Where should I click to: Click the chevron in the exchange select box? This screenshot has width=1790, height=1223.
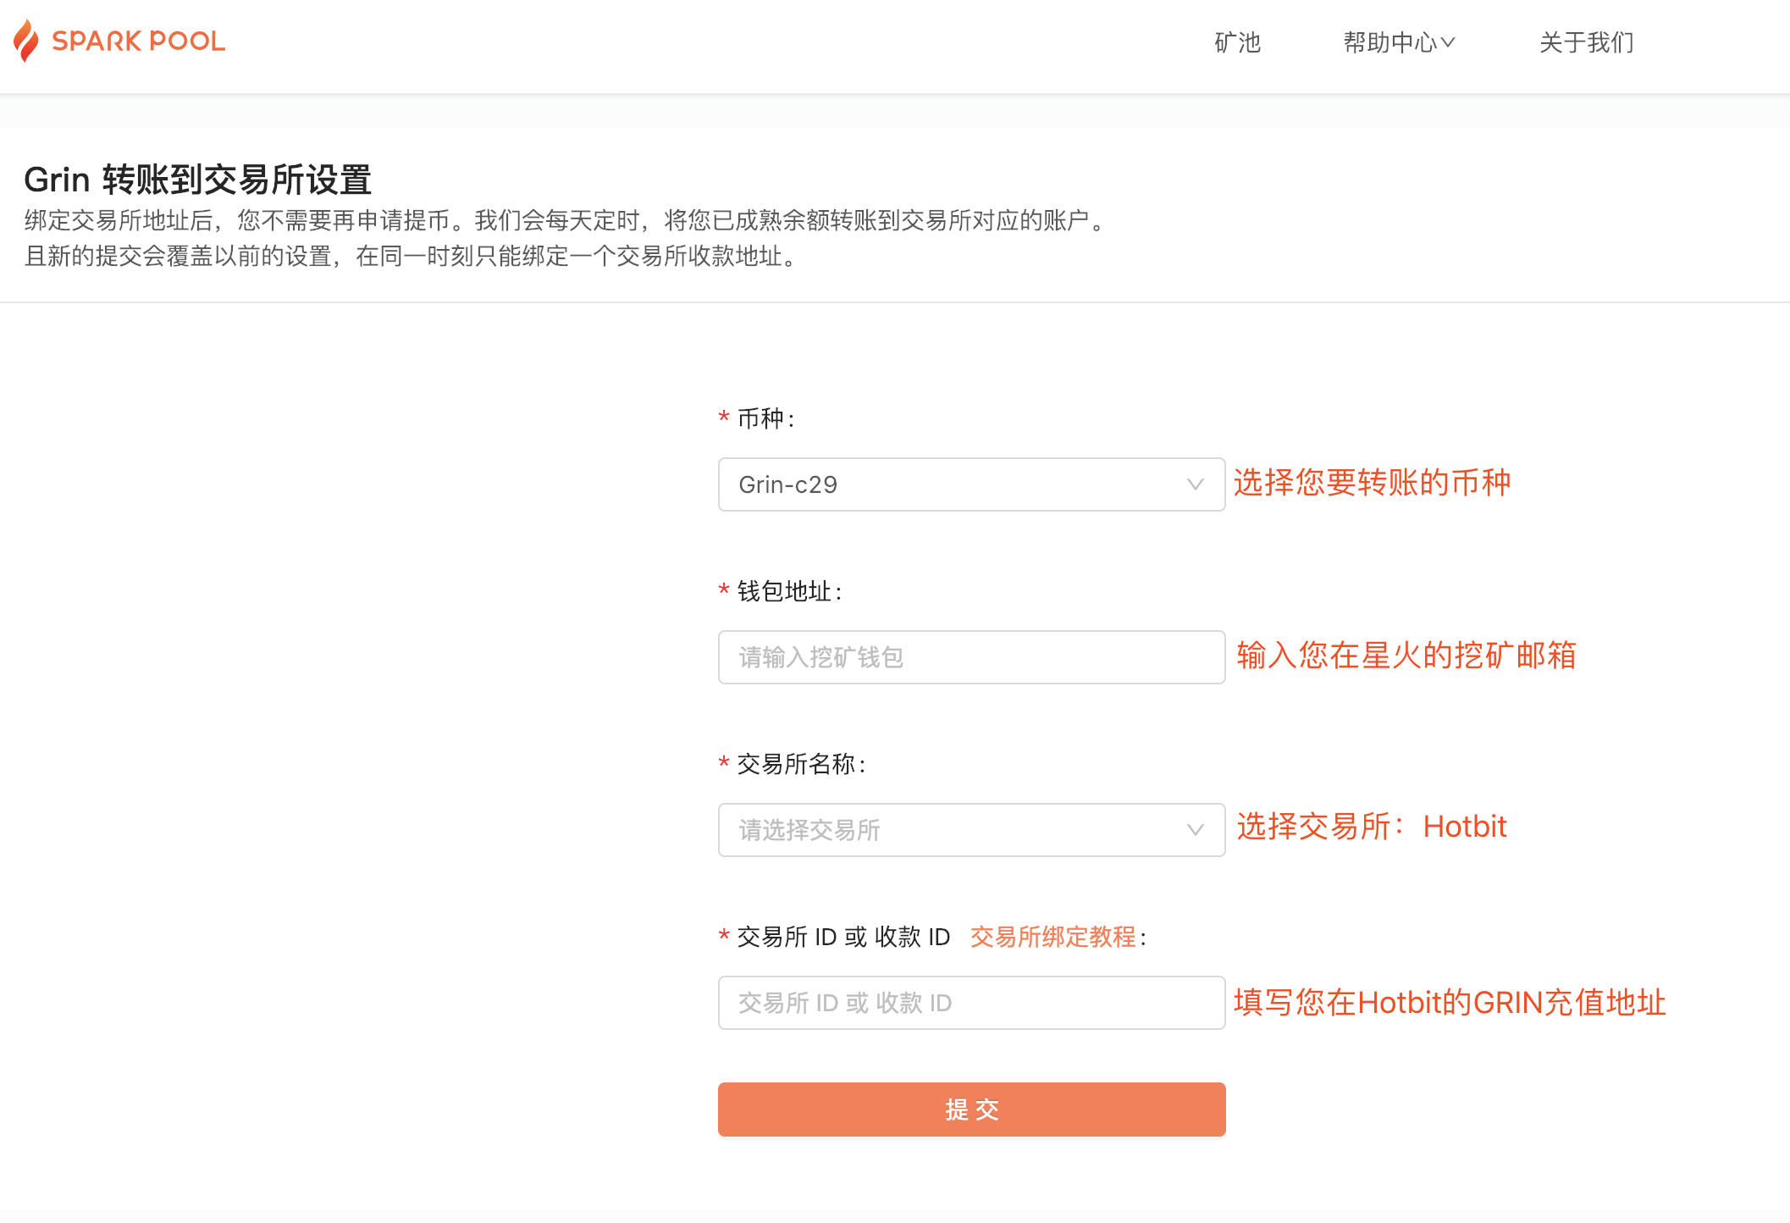pos(1195,830)
